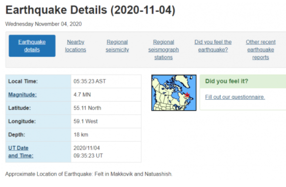Click the red star epicenter marker on map
This screenshot has height=187, width=286.
coord(187,95)
